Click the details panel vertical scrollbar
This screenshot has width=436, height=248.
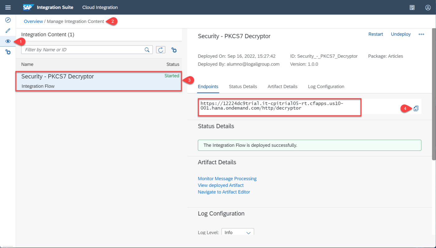(x=434, y=95)
